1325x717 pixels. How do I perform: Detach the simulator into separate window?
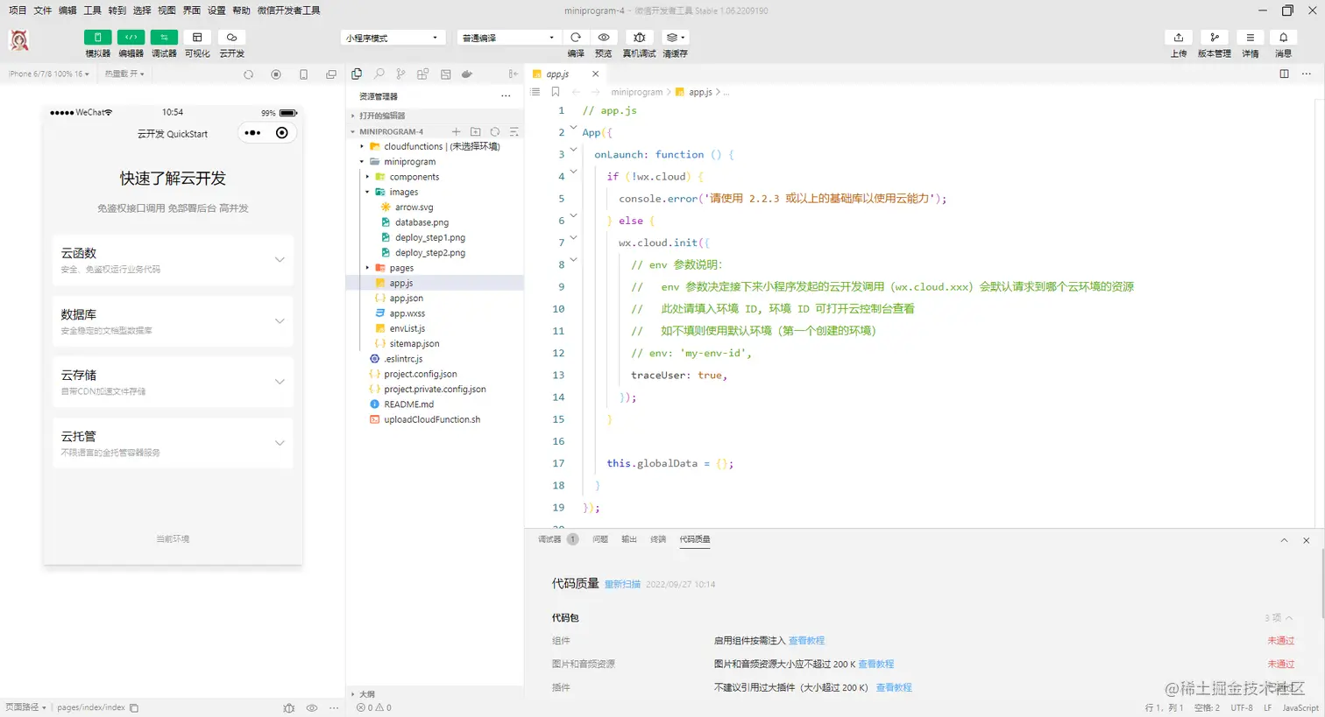click(x=331, y=74)
